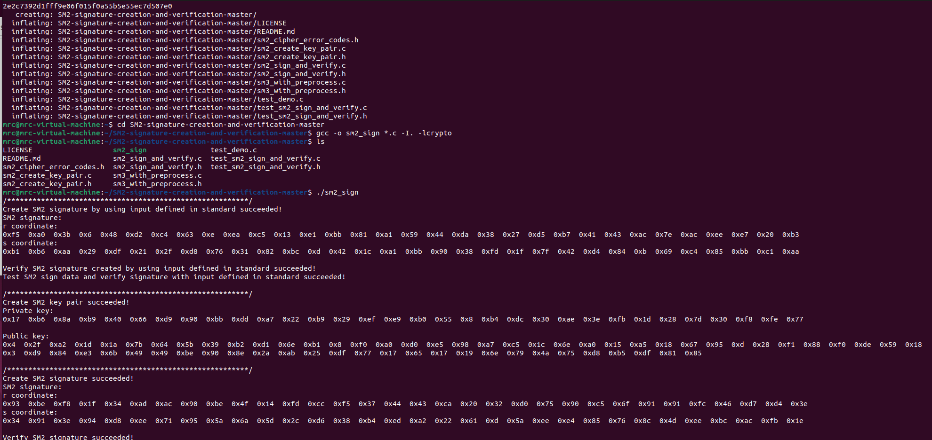
Task: Click the LICENSE file name in ls listing
Action: [17, 150]
